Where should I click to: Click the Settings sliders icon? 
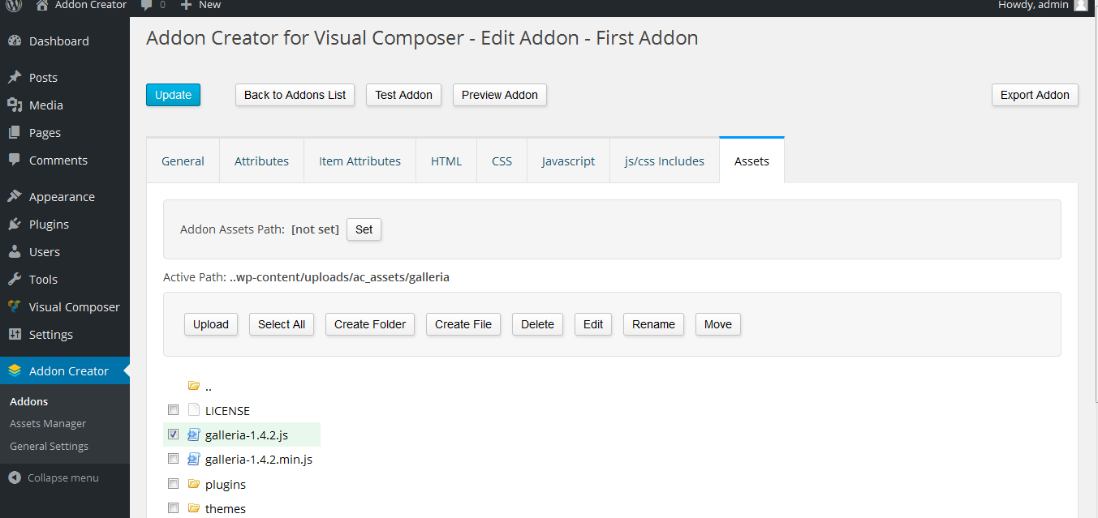pos(15,335)
